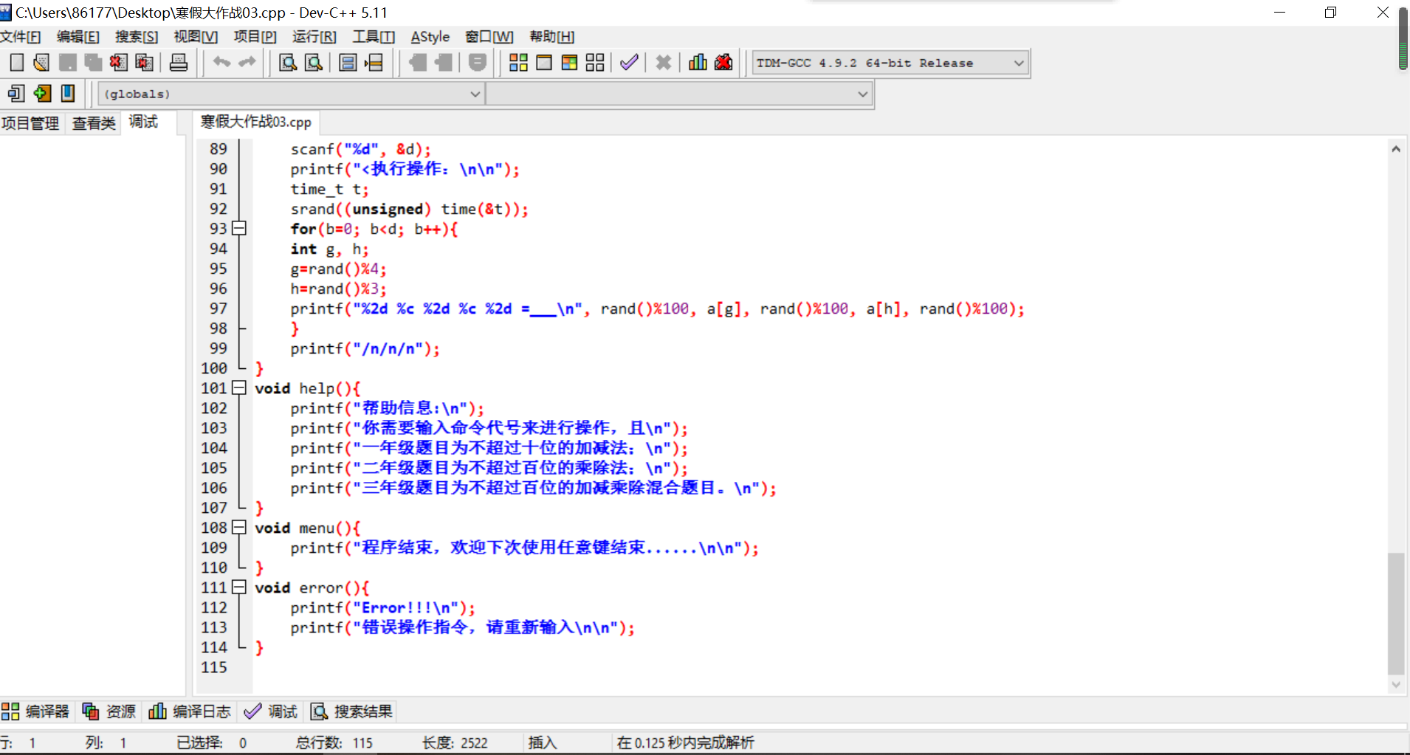This screenshot has height=755, width=1410.
Task: Select the 寒假大作战03.cpp editor tab
Action: [256, 122]
